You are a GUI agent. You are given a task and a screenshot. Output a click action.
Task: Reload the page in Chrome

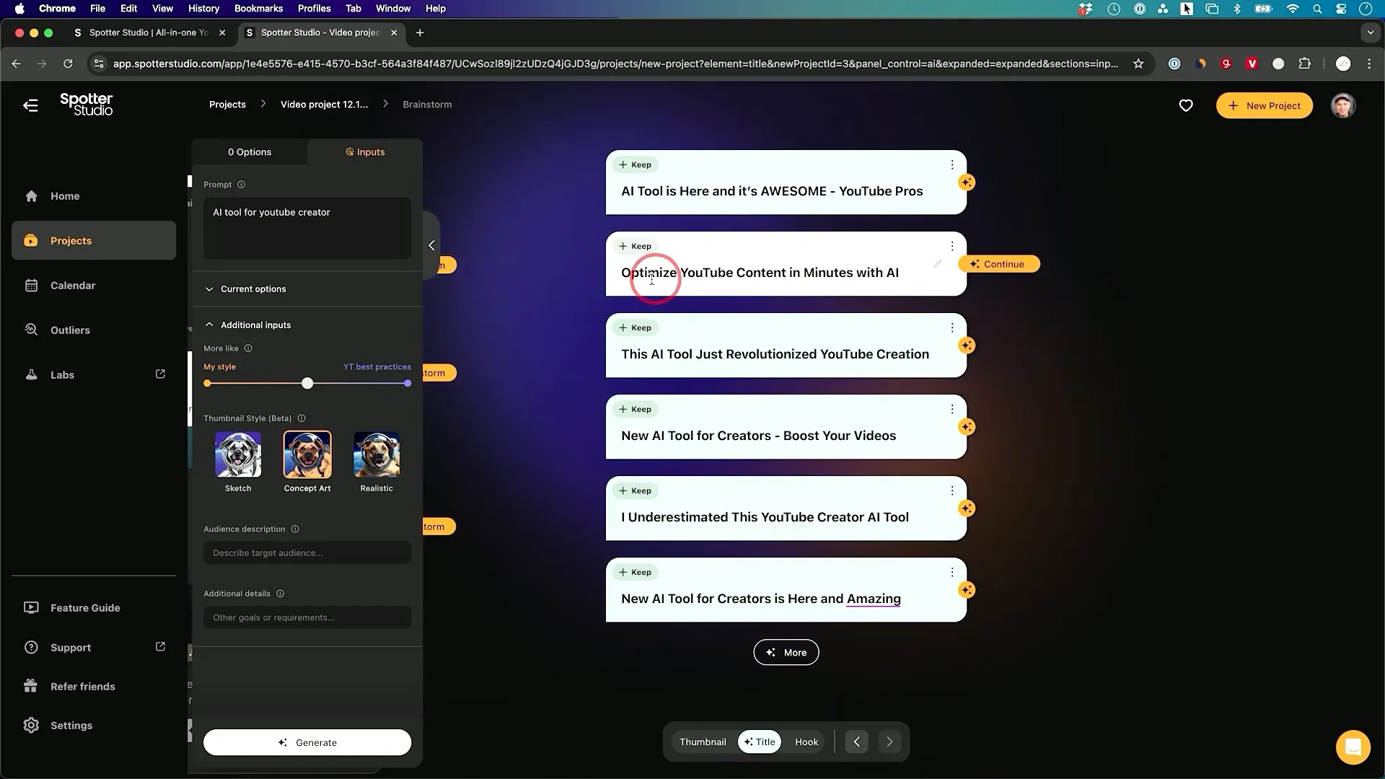(68, 63)
